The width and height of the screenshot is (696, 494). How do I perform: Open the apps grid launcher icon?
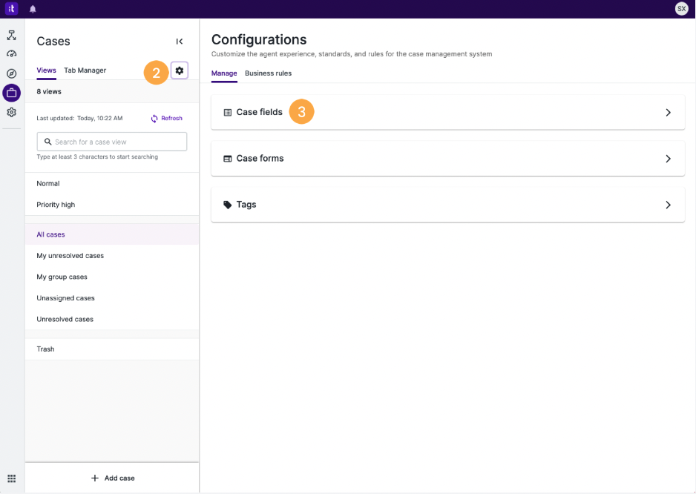point(12,478)
